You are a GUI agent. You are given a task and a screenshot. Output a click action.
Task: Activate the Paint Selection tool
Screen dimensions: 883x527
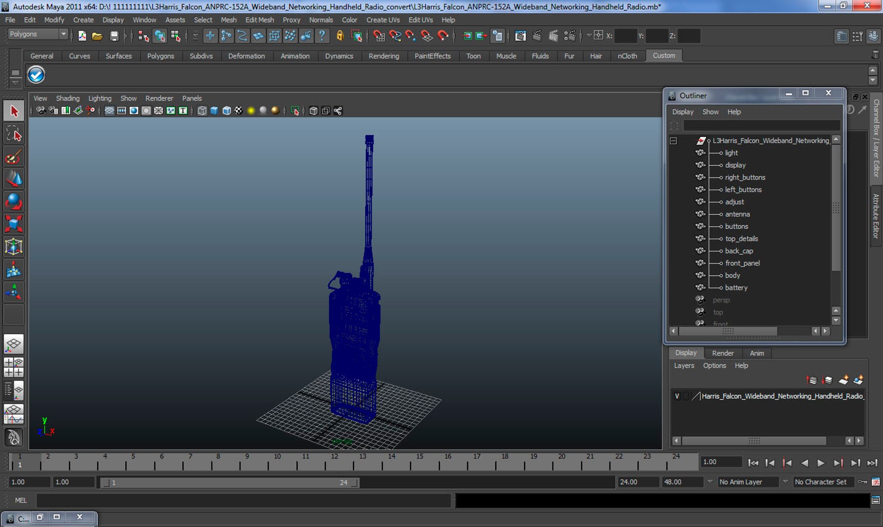click(14, 157)
